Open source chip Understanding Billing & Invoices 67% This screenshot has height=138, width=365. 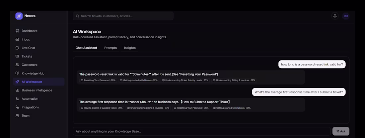(234, 80)
